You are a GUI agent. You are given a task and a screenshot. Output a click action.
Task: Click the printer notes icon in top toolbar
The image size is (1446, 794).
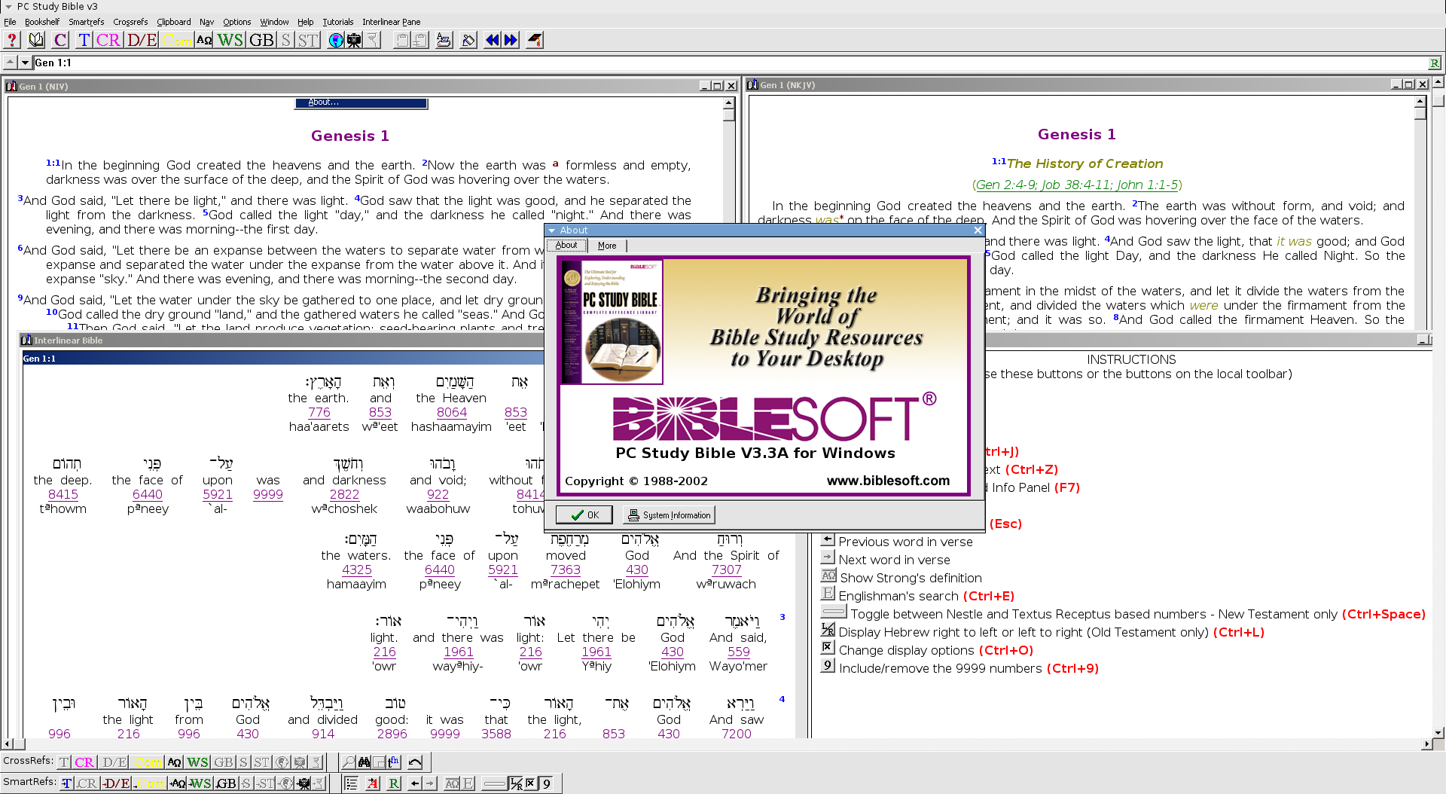tap(444, 40)
